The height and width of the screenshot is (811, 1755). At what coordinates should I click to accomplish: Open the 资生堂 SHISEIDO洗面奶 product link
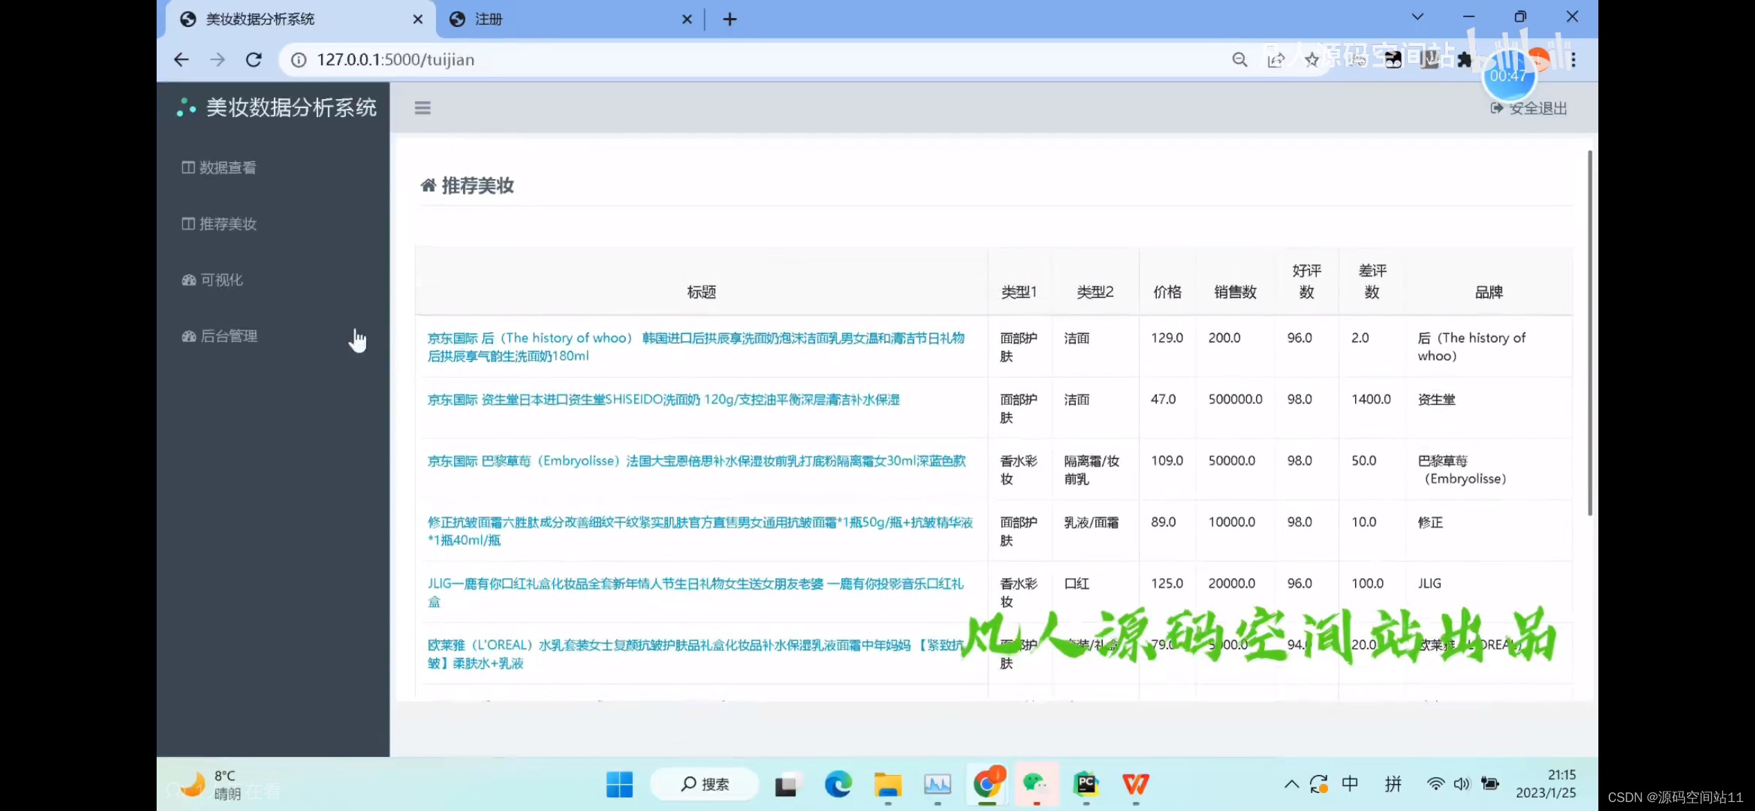[663, 400]
